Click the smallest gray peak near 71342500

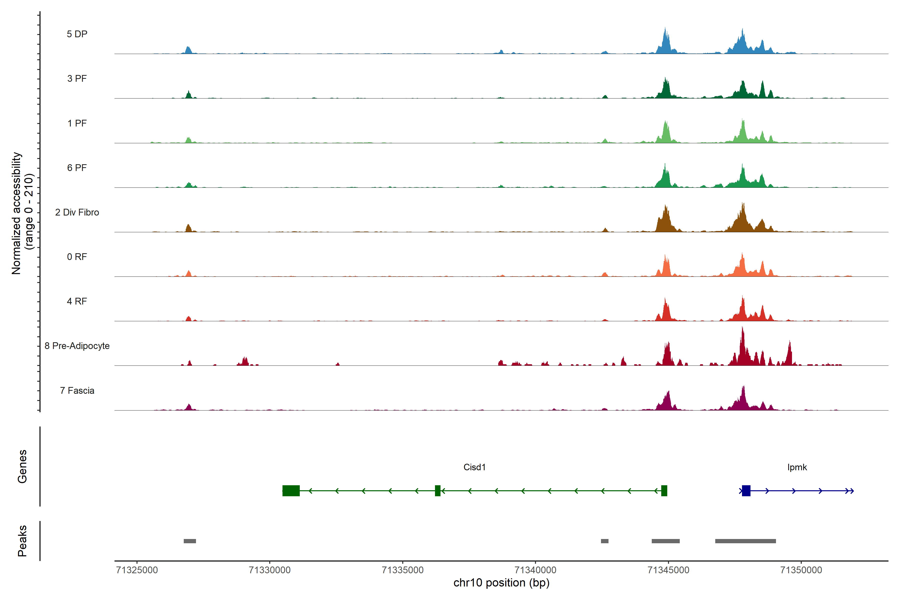(x=604, y=541)
